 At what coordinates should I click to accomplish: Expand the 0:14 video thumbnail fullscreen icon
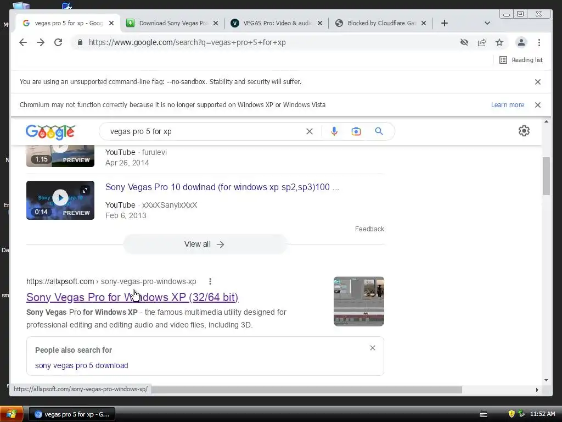[x=85, y=190]
